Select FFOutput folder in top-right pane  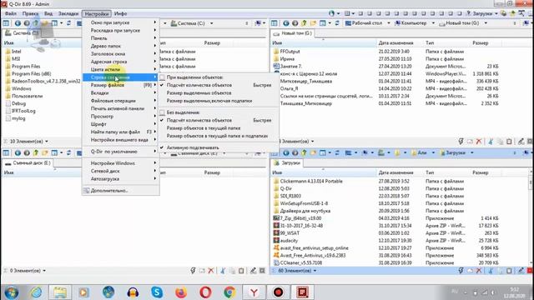click(286, 52)
